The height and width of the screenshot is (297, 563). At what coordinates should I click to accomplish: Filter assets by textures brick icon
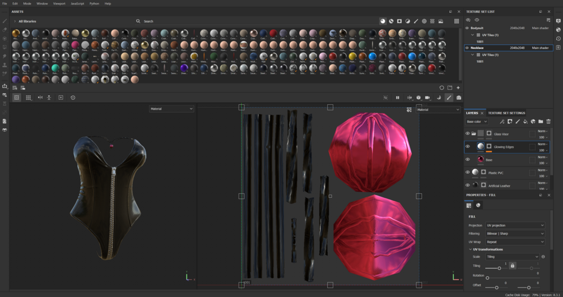(432, 21)
